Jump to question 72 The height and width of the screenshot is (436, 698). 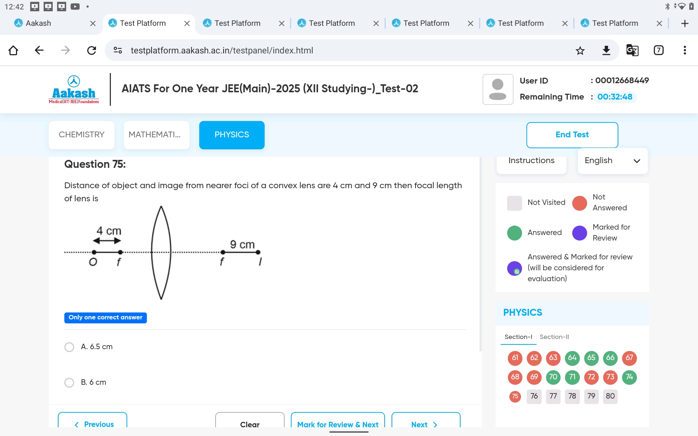[x=591, y=377]
